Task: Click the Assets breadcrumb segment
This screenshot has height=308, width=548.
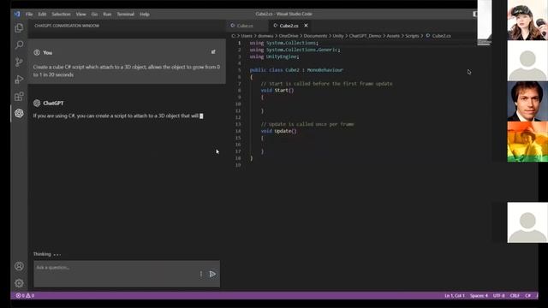Action: [x=393, y=36]
